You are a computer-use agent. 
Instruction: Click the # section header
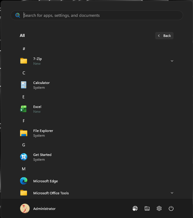(x=24, y=49)
